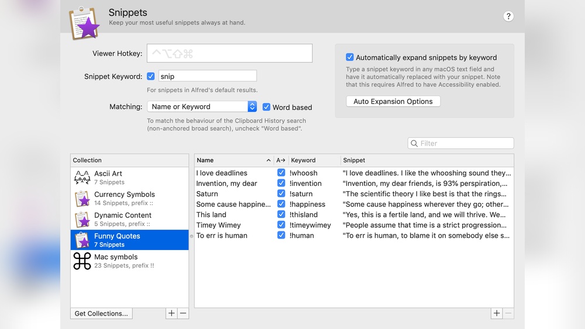This screenshot has width=585, height=329.
Task: Click the !thisland keyword cell
Action: [x=303, y=214]
